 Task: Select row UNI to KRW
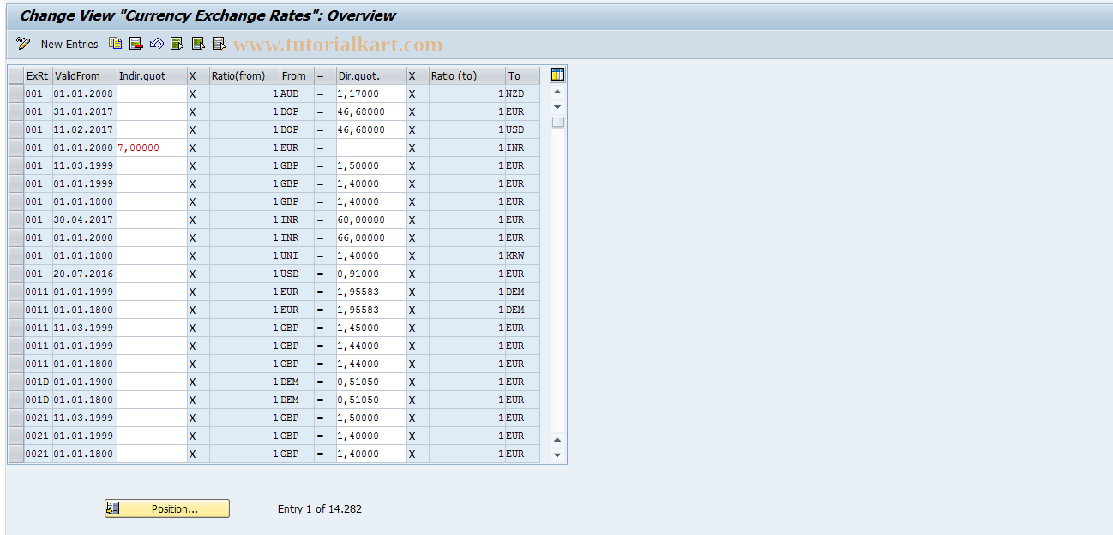16,255
